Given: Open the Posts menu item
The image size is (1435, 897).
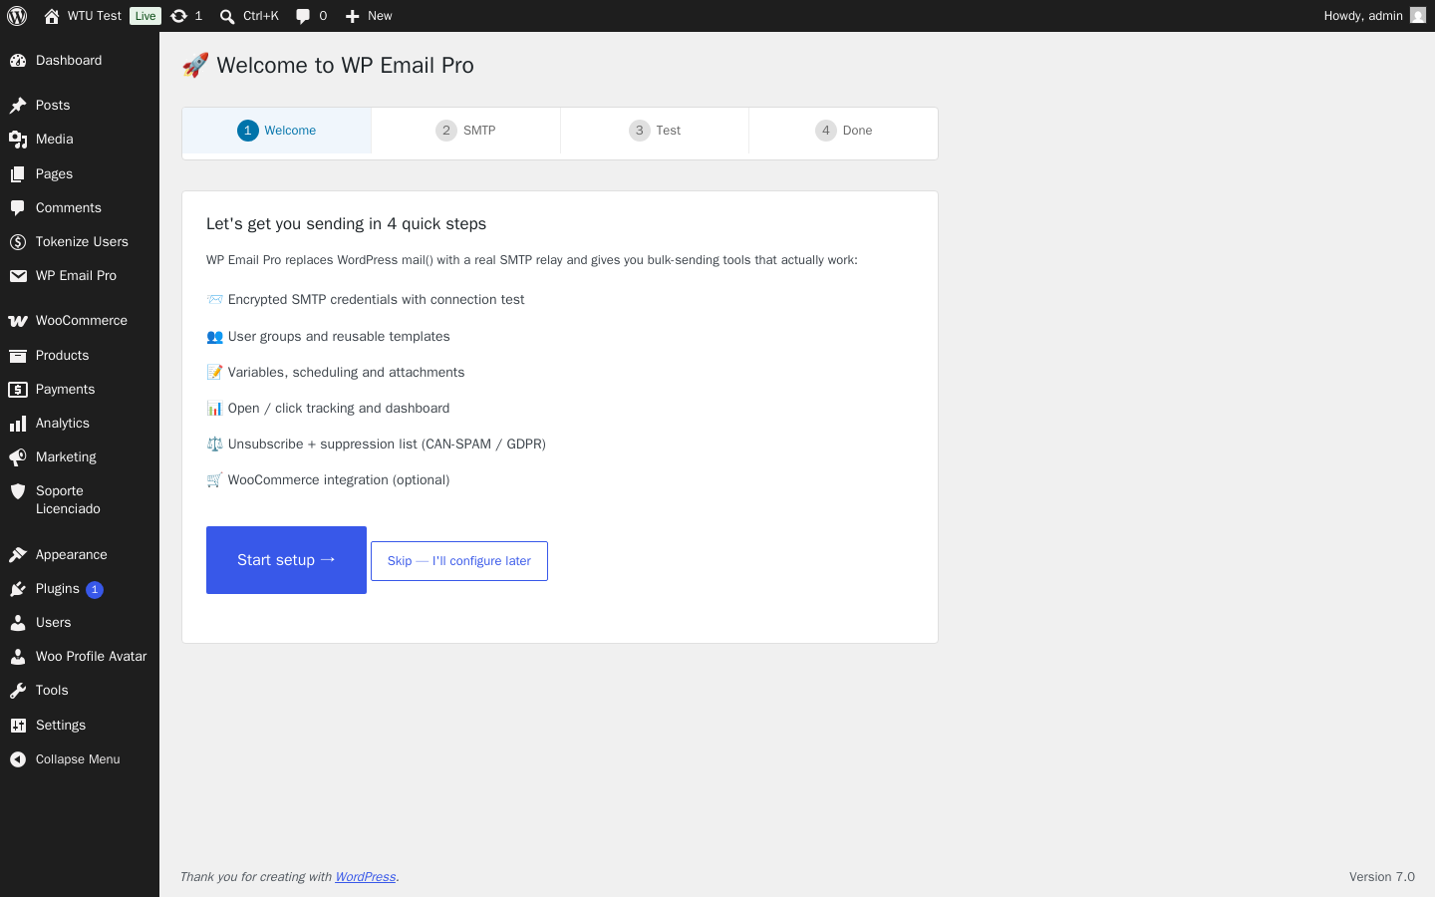Looking at the screenshot, I should (x=80, y=106).
